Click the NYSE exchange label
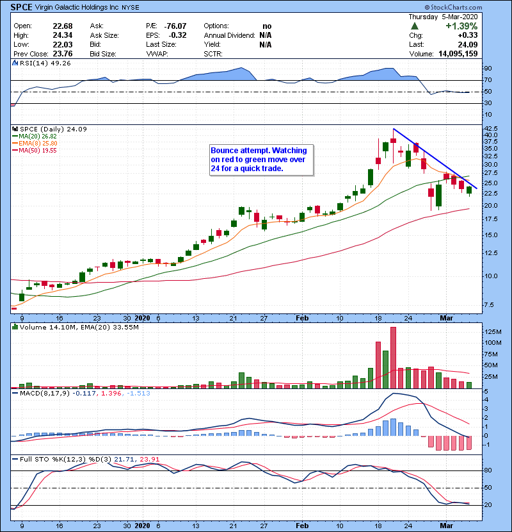The image size is (512, 532). 130,8
